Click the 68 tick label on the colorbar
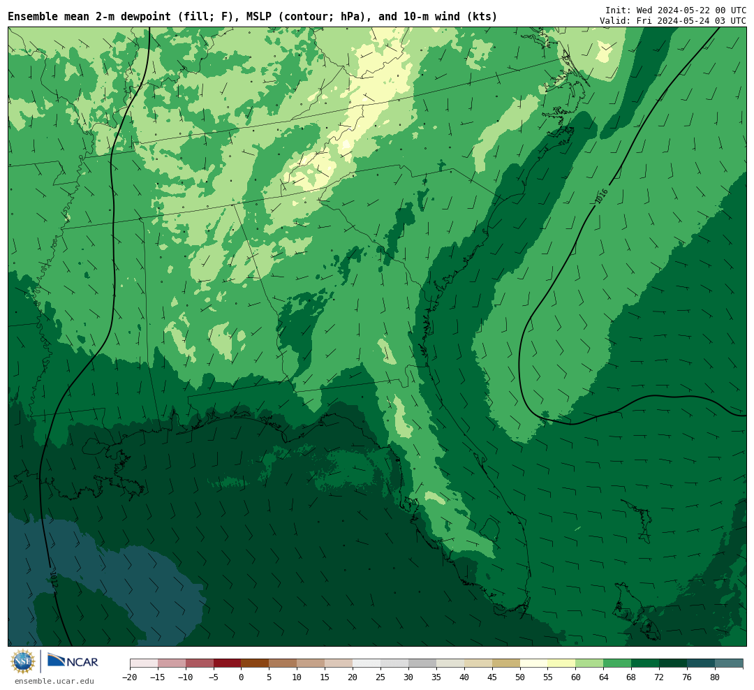The image size is (754, 690). (x=632, y=677)
